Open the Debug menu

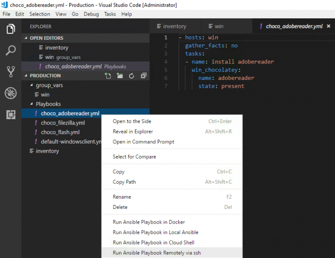point(91,14)
